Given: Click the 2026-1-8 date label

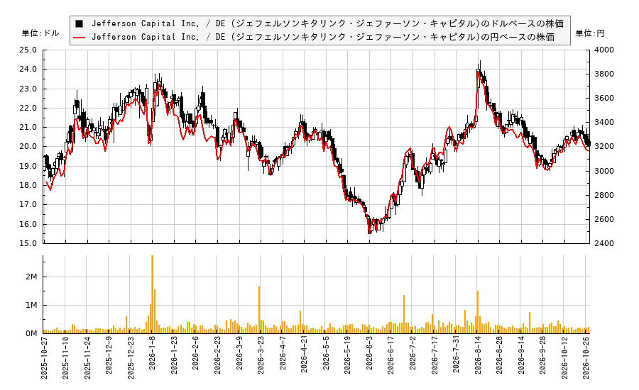Looking at the screenshot, I should click(153, 354).
